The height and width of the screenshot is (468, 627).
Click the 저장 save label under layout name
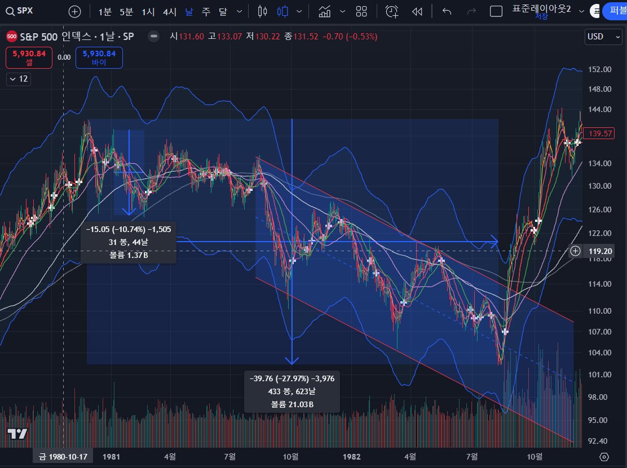pos(541,16)
